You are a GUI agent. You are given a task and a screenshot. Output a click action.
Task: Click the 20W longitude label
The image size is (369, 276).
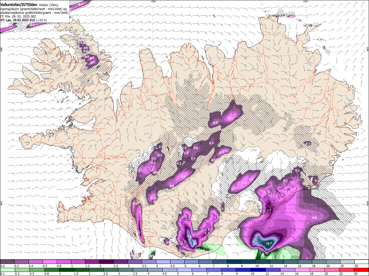pyautogui.click(x=153, y=1)
